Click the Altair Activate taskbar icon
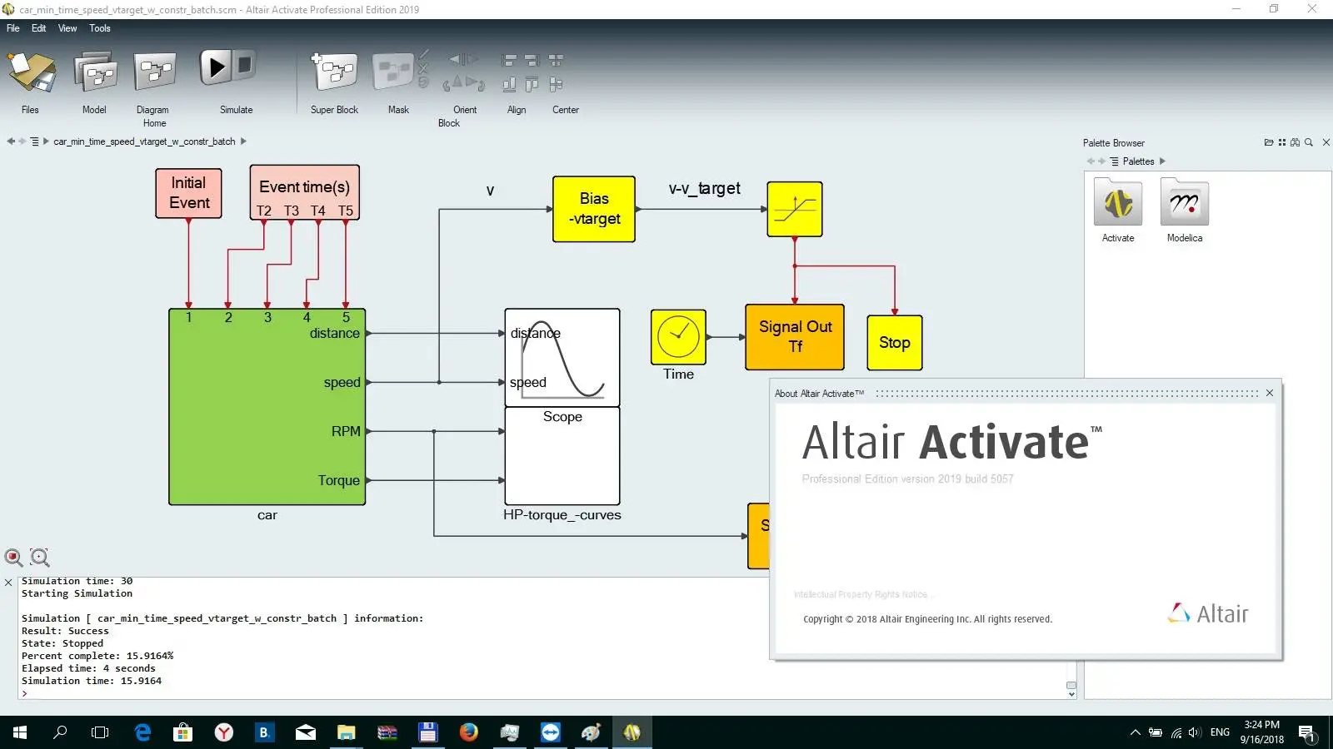Screen dimensions: 1333x749 tap(632, 732)
